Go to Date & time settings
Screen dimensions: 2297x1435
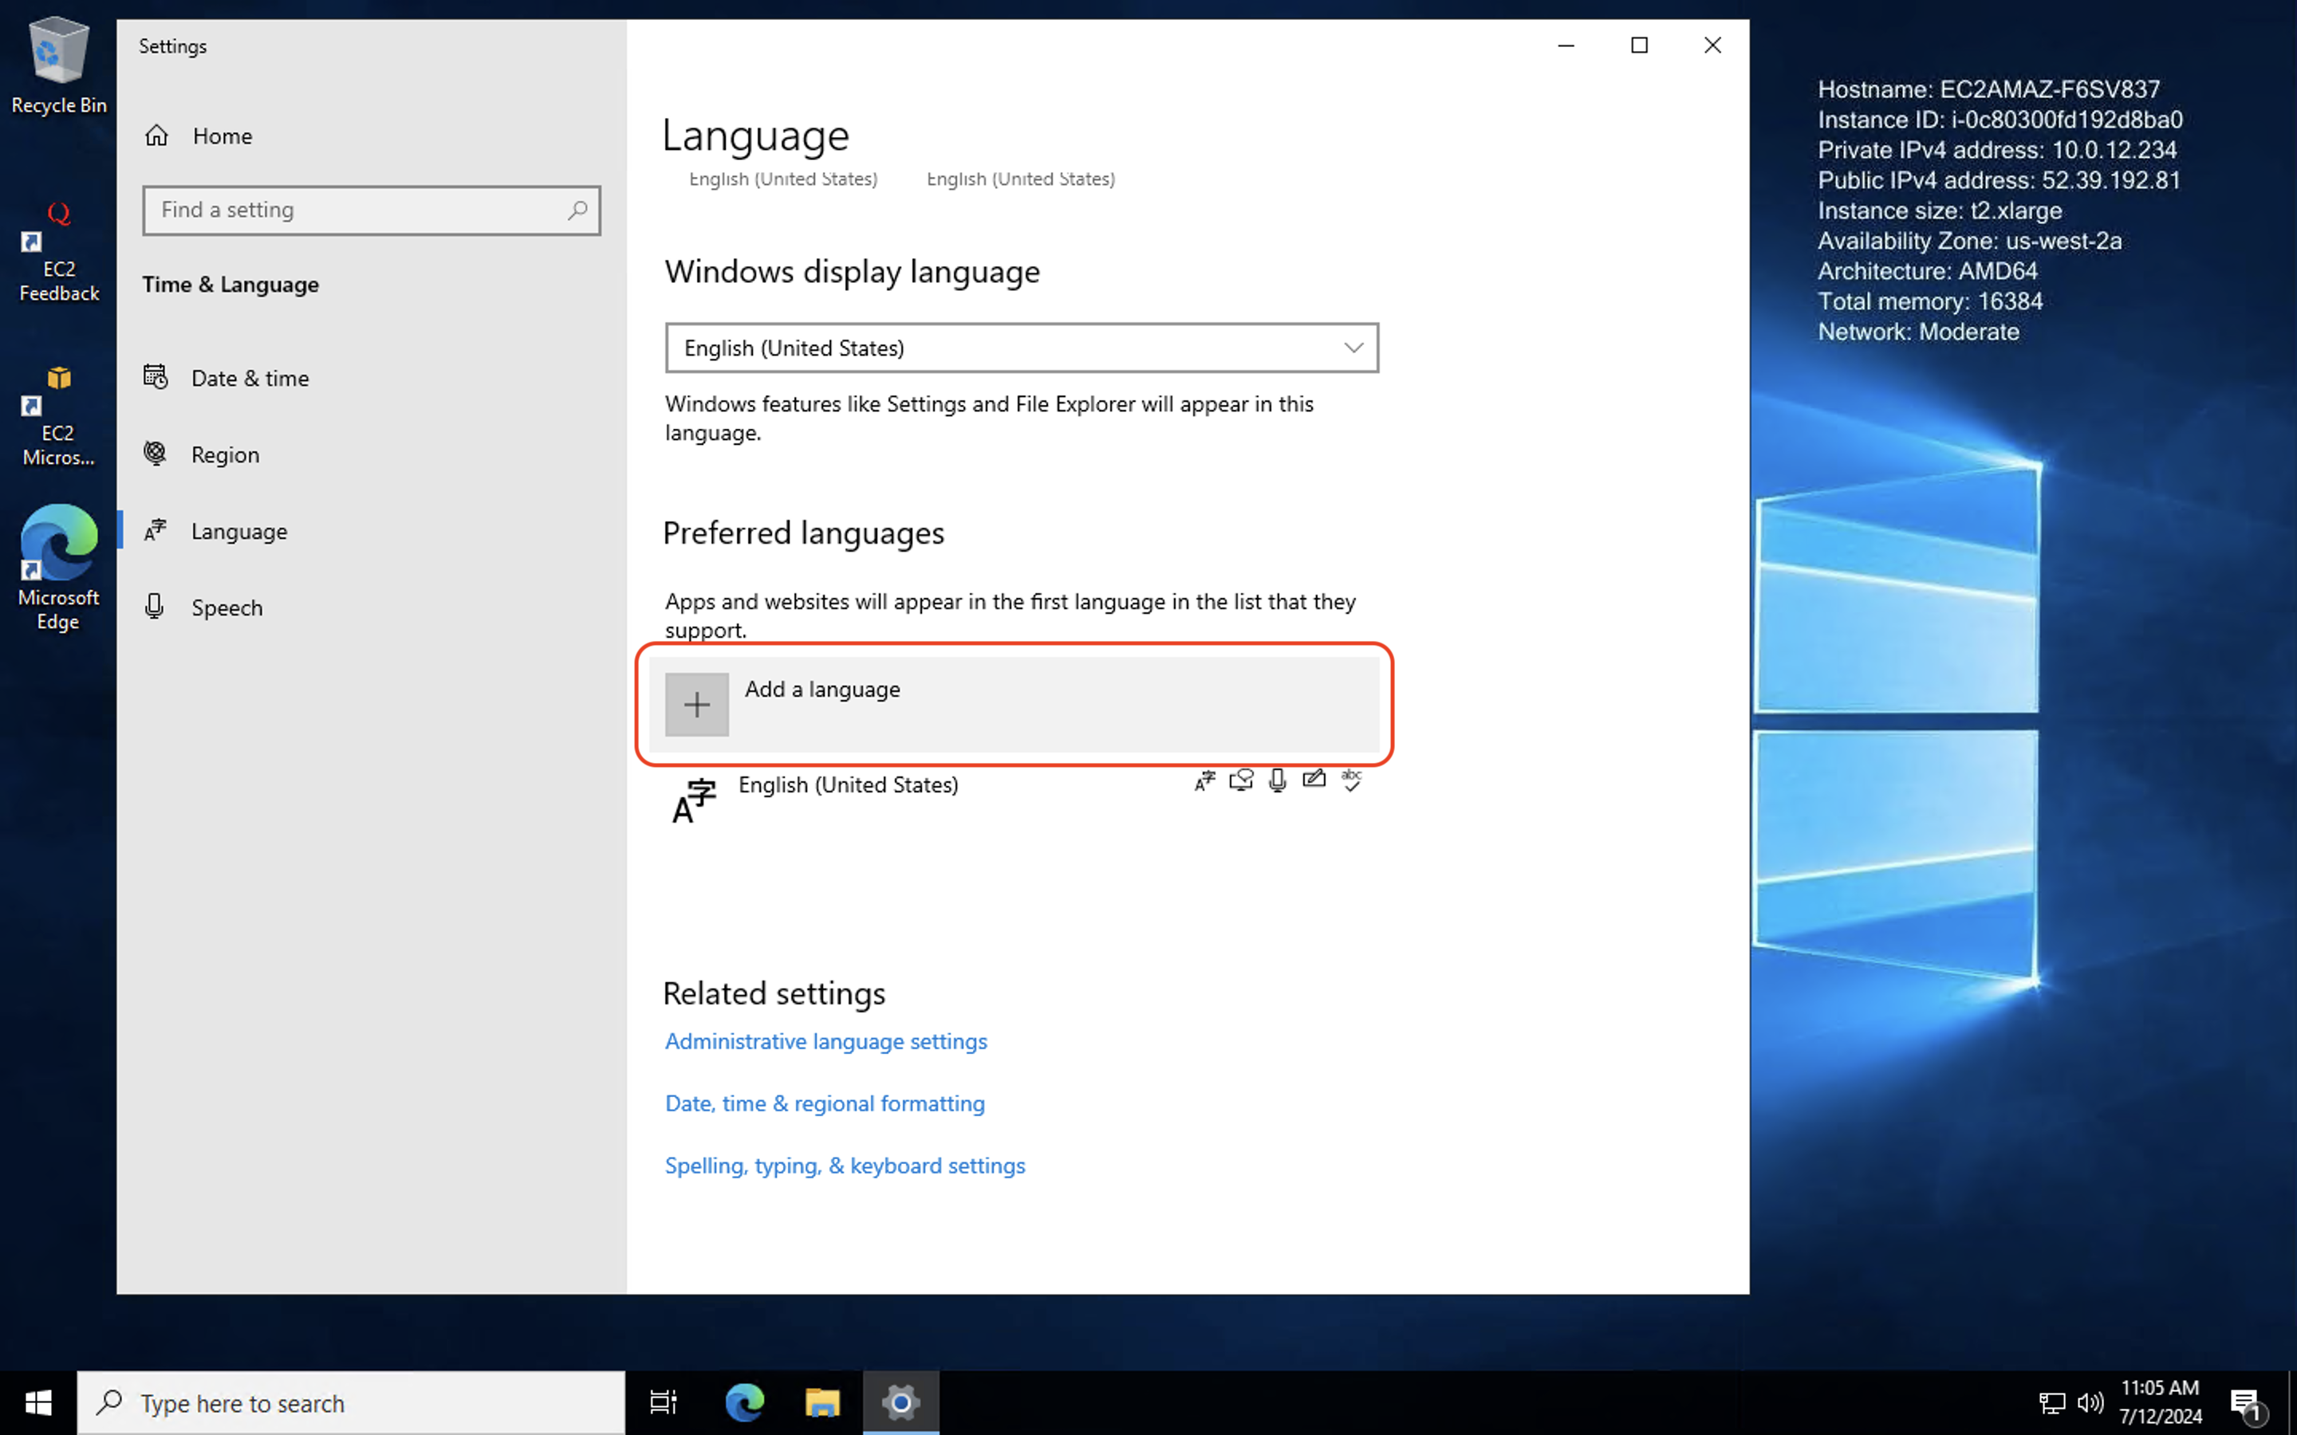tap(250, 378)
